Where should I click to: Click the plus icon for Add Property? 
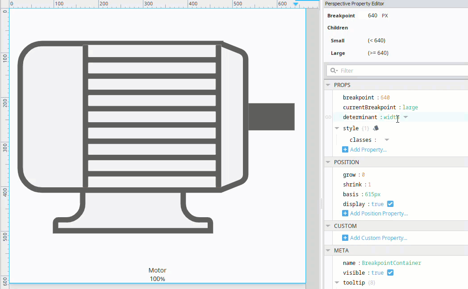(x=345, y=149)
